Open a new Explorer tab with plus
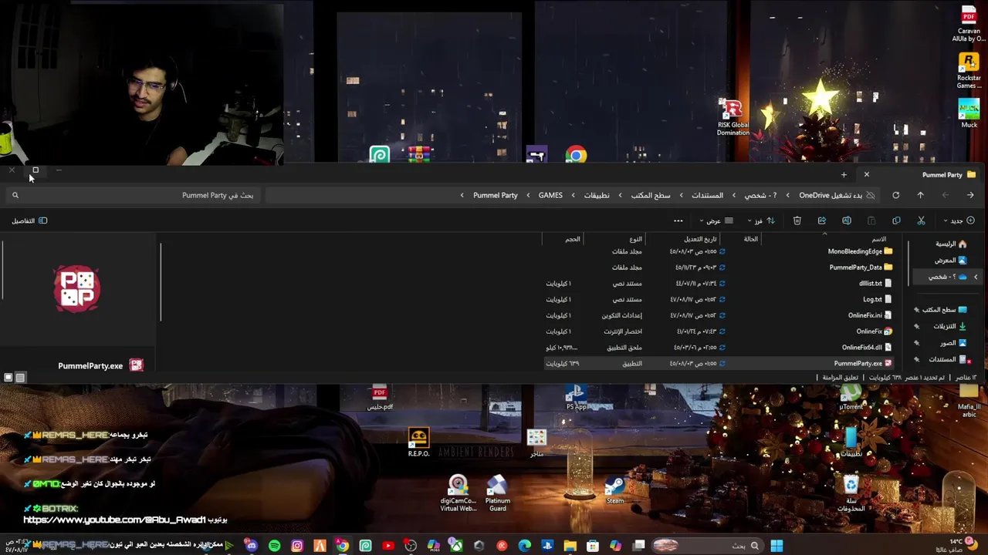This screenshot has width=988, height=555. pos(844,175)
